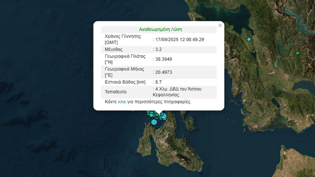Click the 'Γεωγραφικό Μήκος [°E]' label
Screen dimensions: 315x177
coord(124,72)
